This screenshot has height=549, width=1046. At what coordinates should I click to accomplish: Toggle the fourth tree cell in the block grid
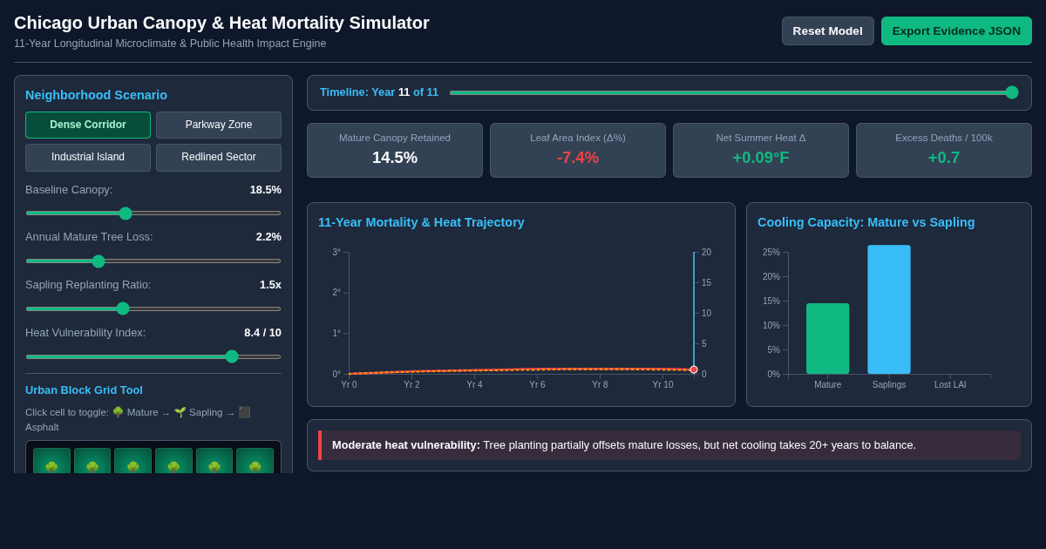pyautogui.click(x=173, y=461)
